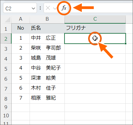Screen dimensions: 133x125
Task: Click the formula bar input area
Action: click(101, 8)
